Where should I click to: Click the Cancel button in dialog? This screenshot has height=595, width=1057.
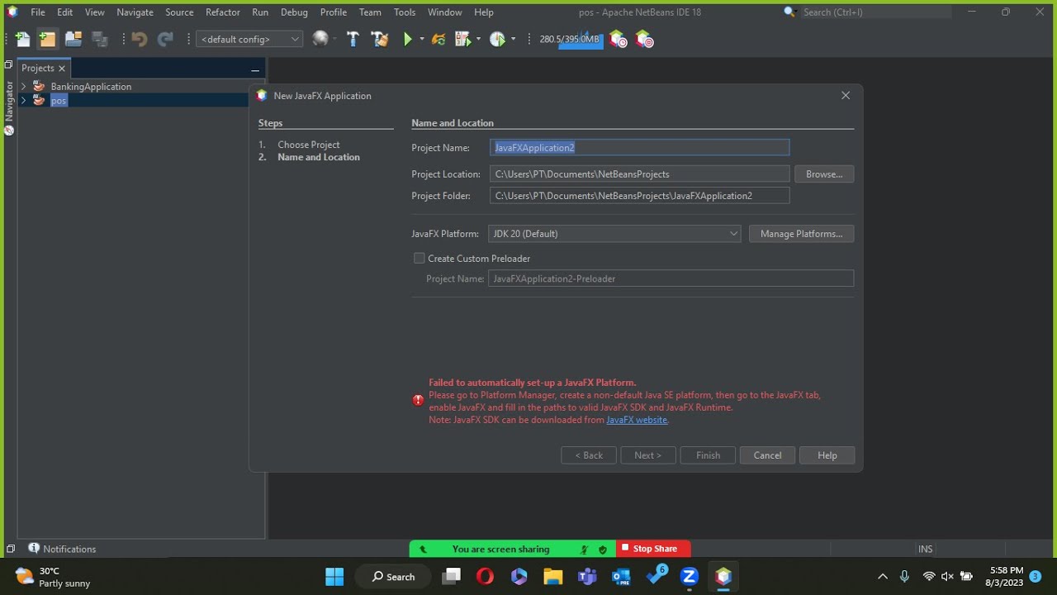(x=767, y=455)
